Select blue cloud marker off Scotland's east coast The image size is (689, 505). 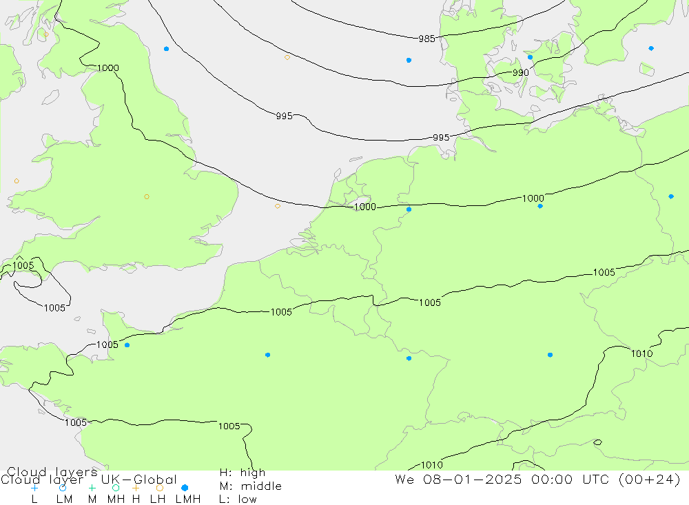coord(166,49)
